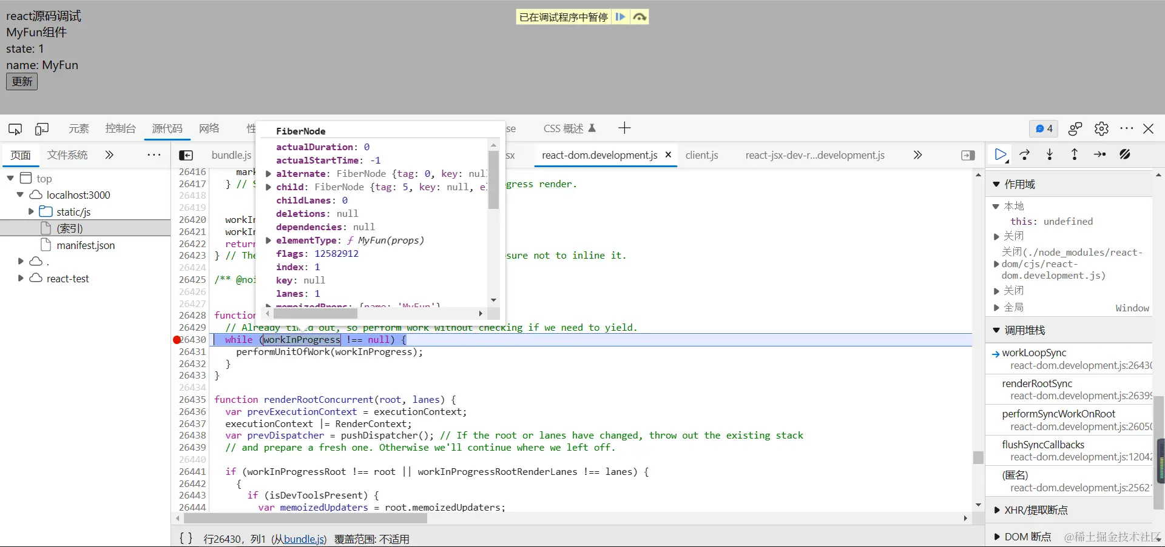Click the step over next function icon
Viewport: 1165px width, 547px height.
1025,154
